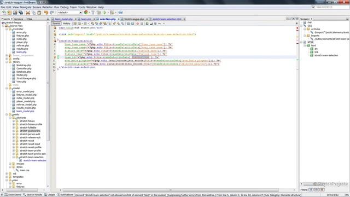350x197 pixels.
Task: Click the Find Selection magnifier in editor toolbar
Action: pyautogui.click(x=92, y=24)
